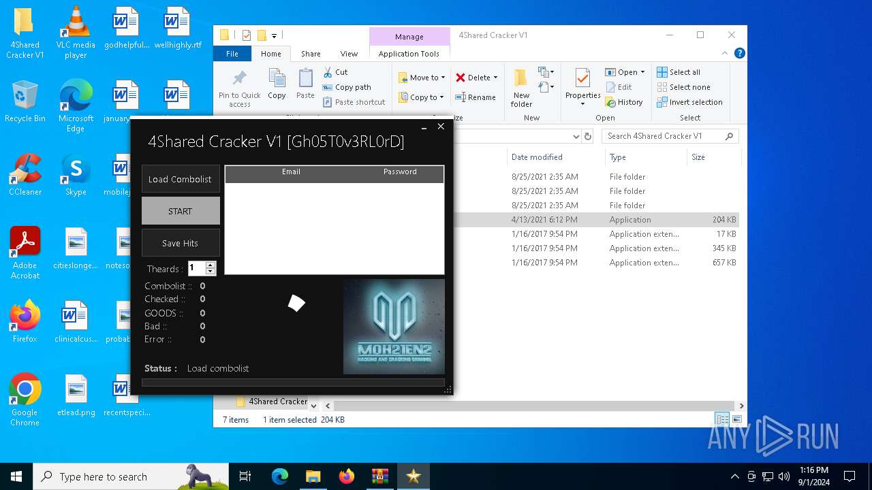Select the Email column header
872x490 pixels.
(291, 172)
